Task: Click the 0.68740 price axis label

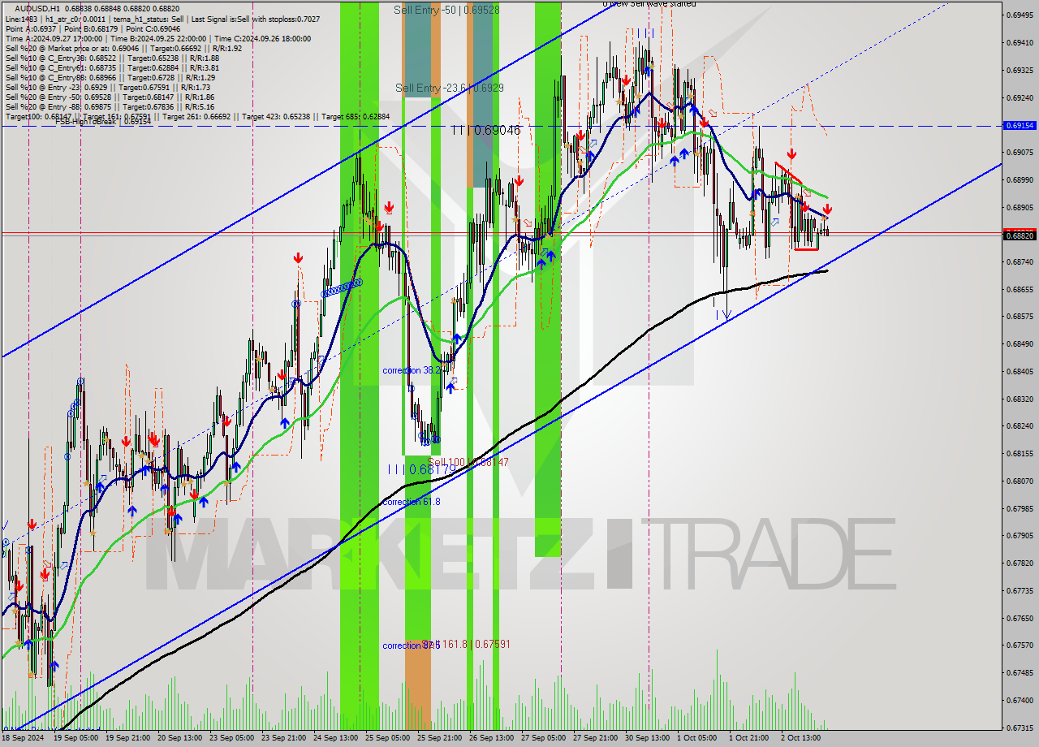Action: point(1020,261)
